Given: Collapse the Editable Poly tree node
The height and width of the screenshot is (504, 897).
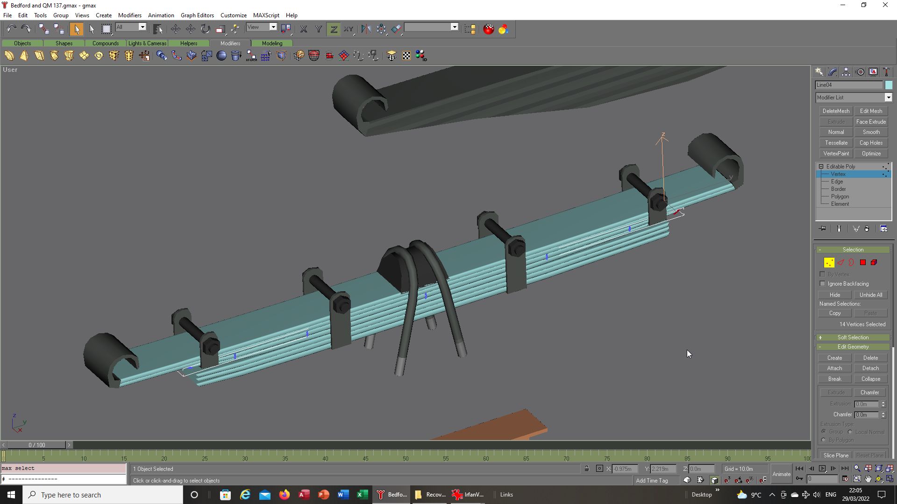Looking at the screenshot, I should pyautogui.click(x=821, y=167).
